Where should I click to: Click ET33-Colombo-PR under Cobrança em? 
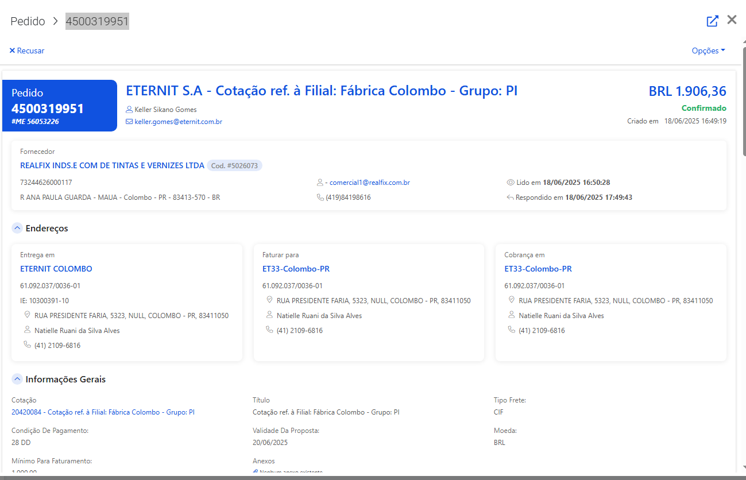pos(538,269)
